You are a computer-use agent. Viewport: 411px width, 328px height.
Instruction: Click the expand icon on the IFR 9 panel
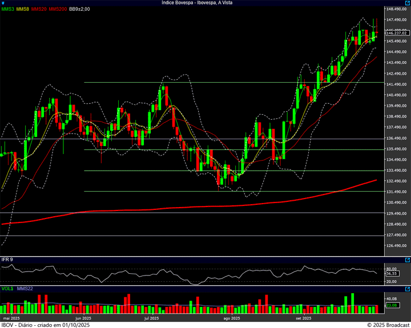(406, 260)
